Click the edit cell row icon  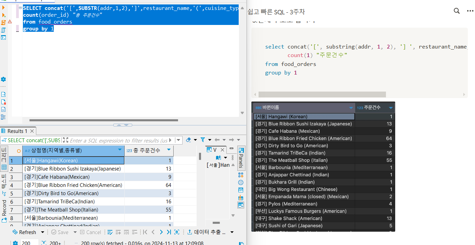click(x=110, y=232)
